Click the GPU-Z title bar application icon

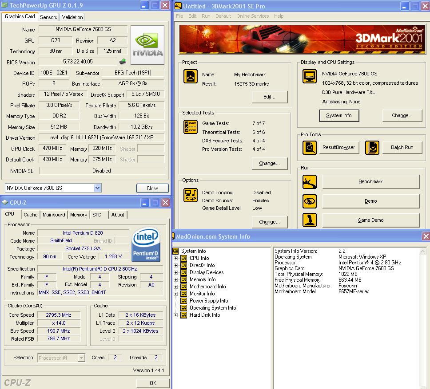4,5
